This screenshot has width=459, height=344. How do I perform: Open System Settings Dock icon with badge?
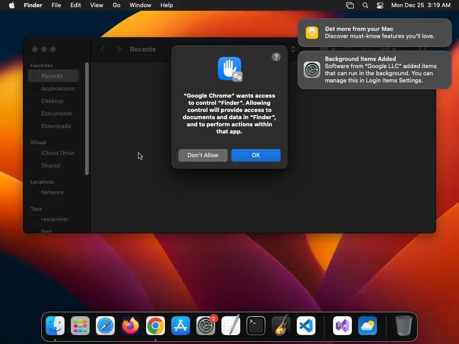(205, 326)
